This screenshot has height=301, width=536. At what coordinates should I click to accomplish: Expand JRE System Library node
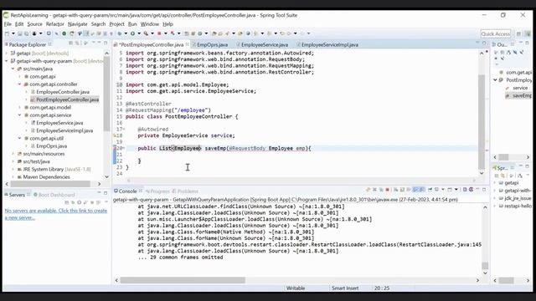(13, 169)
